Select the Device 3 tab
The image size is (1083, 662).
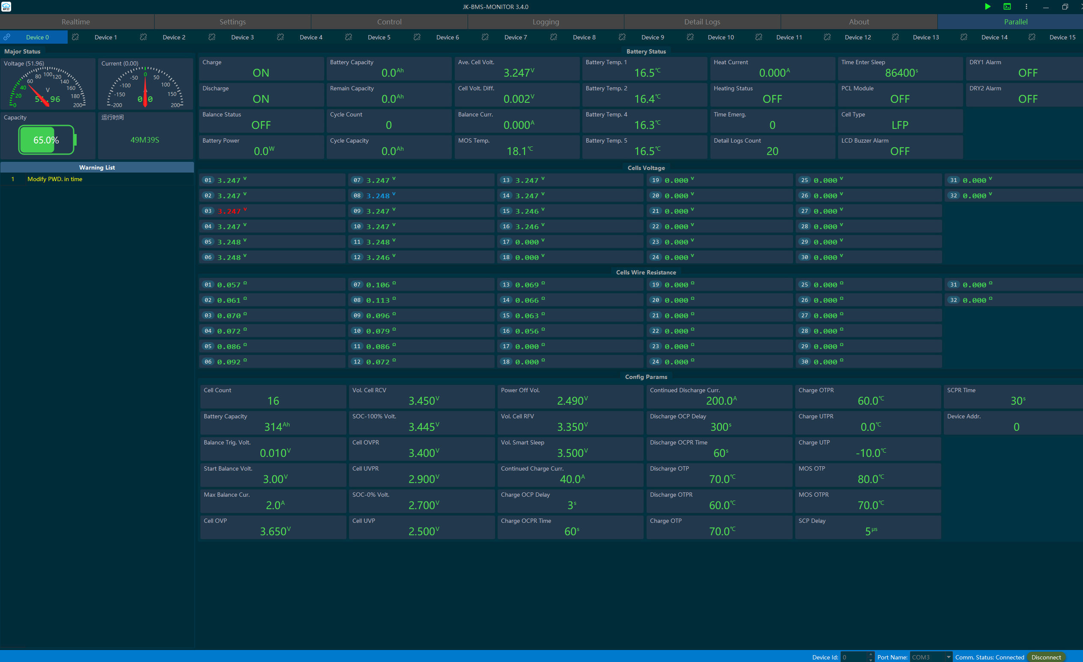[x=242, y=37]
